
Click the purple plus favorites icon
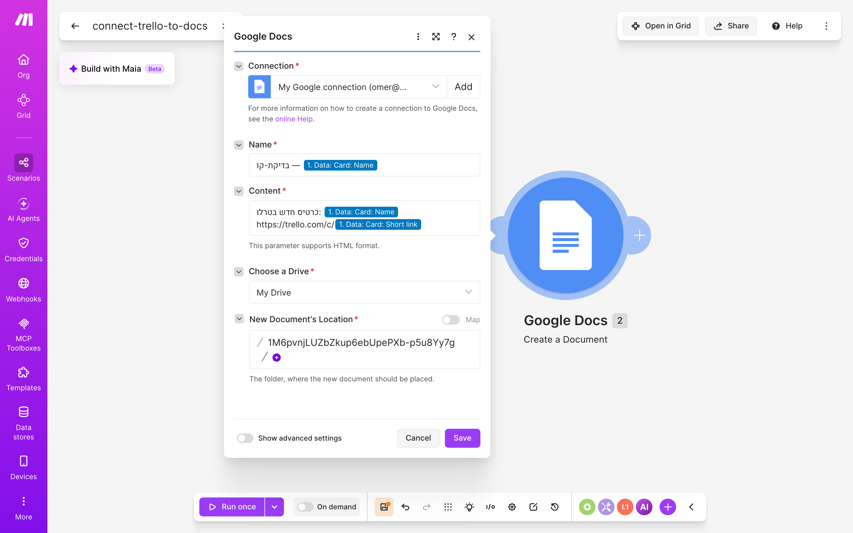point(668,507)
